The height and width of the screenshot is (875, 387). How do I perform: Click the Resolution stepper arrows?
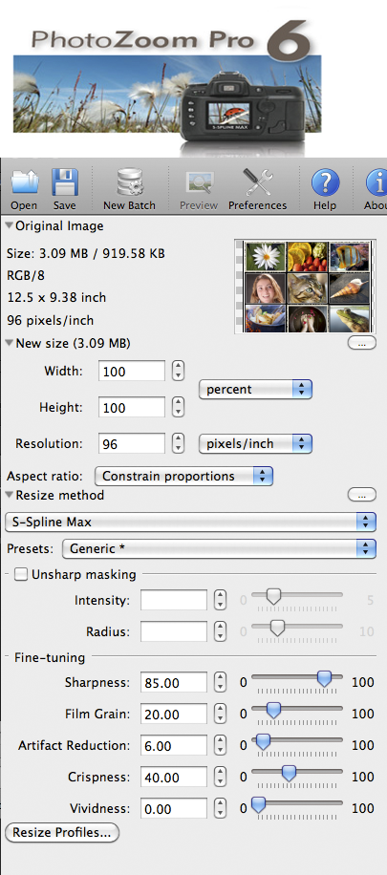(x=178, y=443)
